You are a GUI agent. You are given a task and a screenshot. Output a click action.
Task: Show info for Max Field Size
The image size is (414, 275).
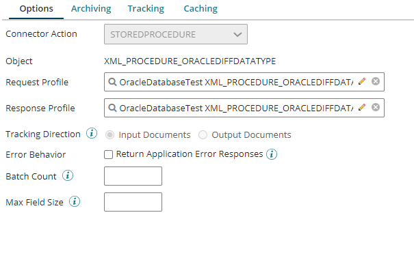(75, 202)
